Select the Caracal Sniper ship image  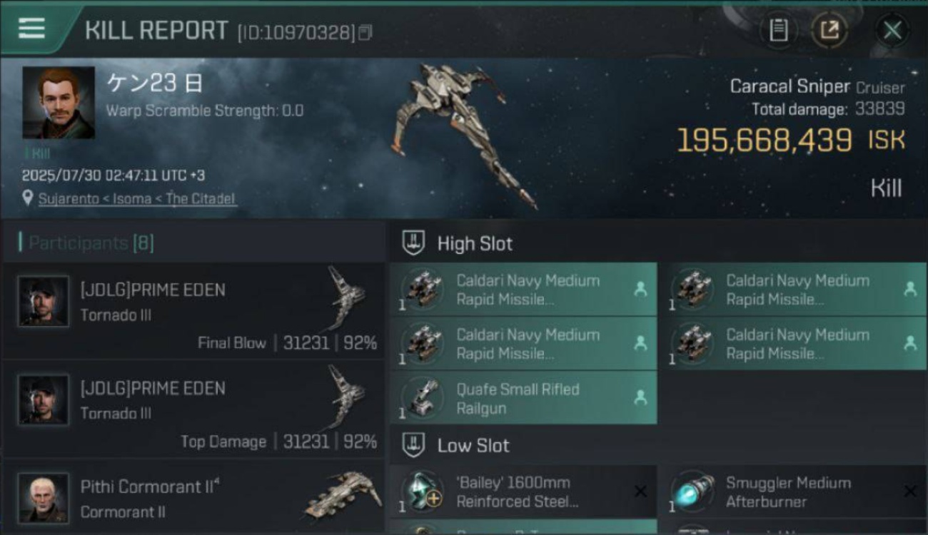point(464,136)
